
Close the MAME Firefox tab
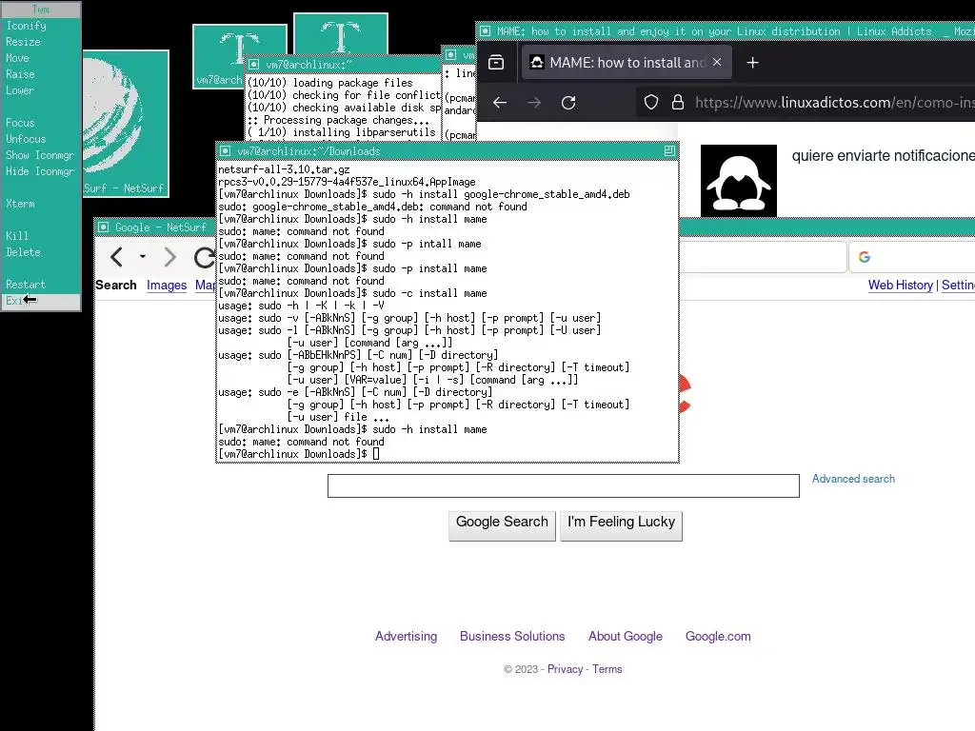(717, 62)
